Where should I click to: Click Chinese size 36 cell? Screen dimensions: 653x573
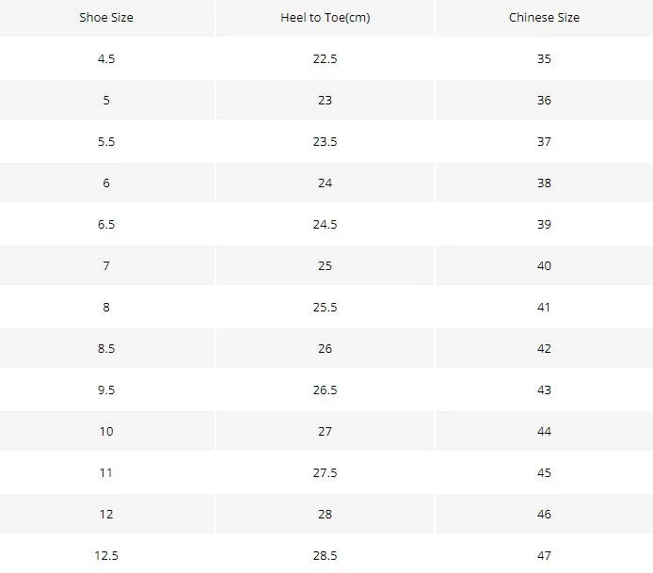click(544, 101)
